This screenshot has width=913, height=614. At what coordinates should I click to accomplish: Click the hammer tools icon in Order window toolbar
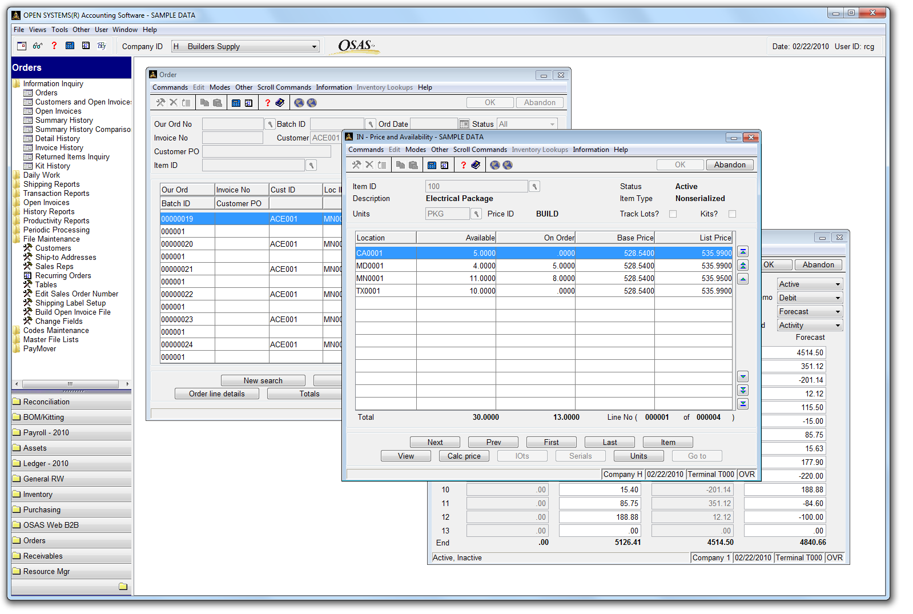(x=160, y=103)
